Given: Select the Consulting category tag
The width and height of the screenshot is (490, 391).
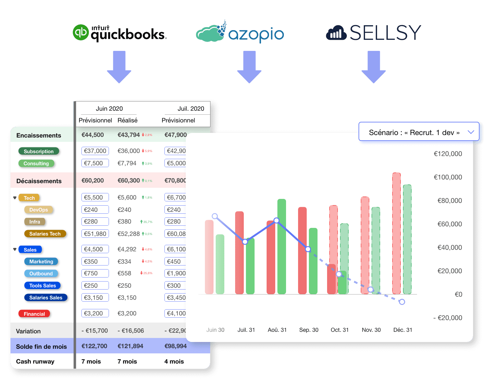Looking at the screenshot, I should (36, 163).
